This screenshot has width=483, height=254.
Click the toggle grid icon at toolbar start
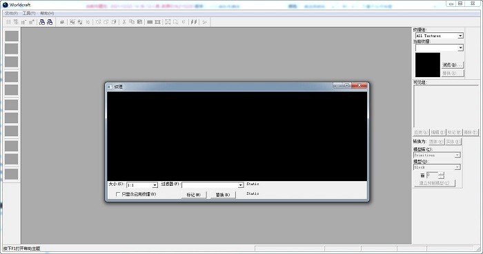[8, 22]
